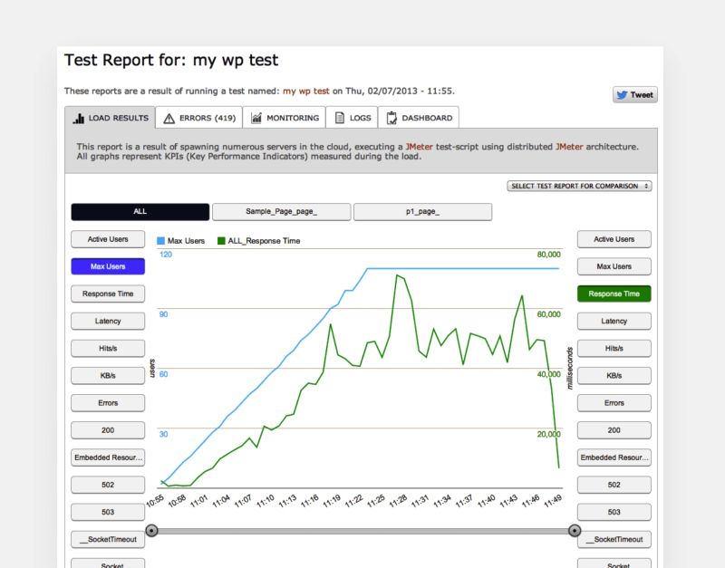Click left-side Embedded Resour... button
The image size is (725, 568).
point(108,457)
